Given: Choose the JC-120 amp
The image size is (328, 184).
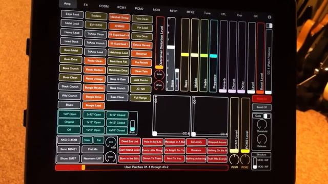Looking at the screenshot, I should click(x=140, y=88).
